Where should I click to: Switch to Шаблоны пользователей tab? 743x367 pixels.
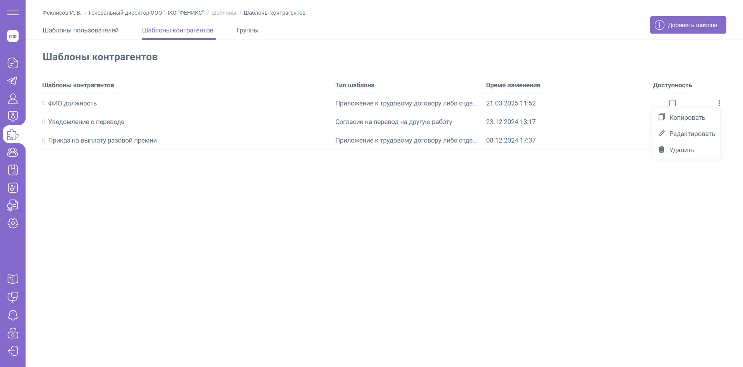pyautogui.click(x=81, y=30)
